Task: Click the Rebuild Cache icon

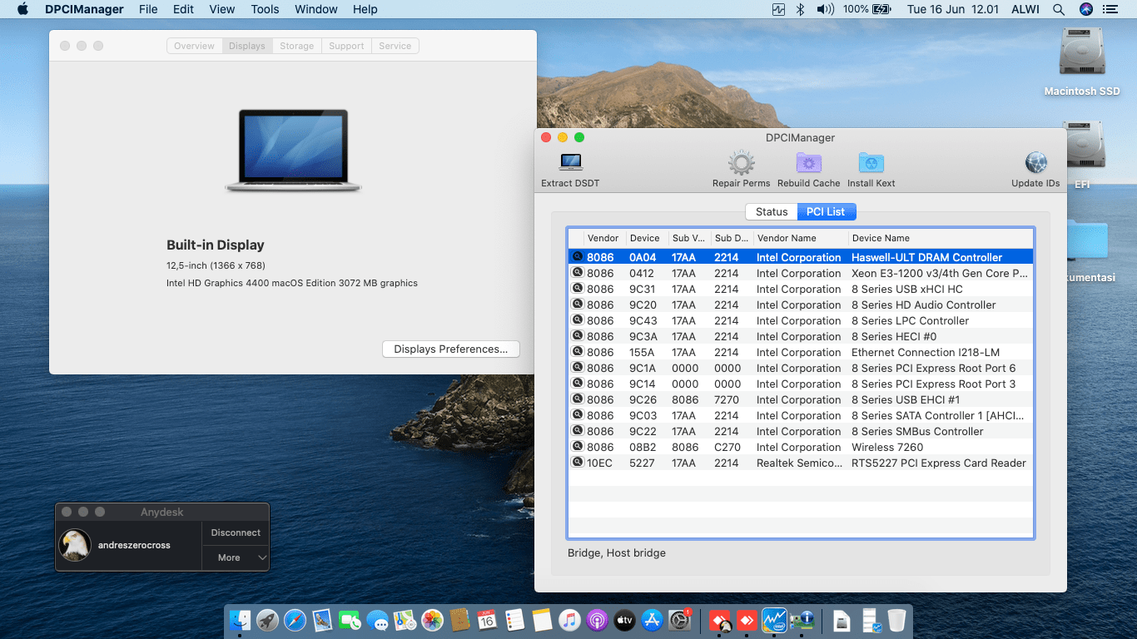Action: [808, 163]
